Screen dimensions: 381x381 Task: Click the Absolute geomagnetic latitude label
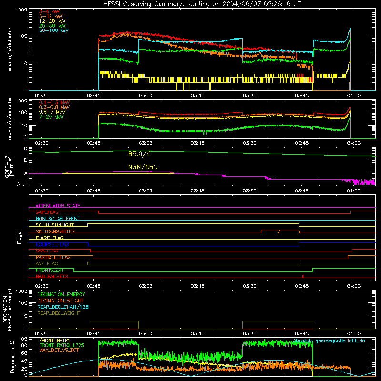point(329,341)
